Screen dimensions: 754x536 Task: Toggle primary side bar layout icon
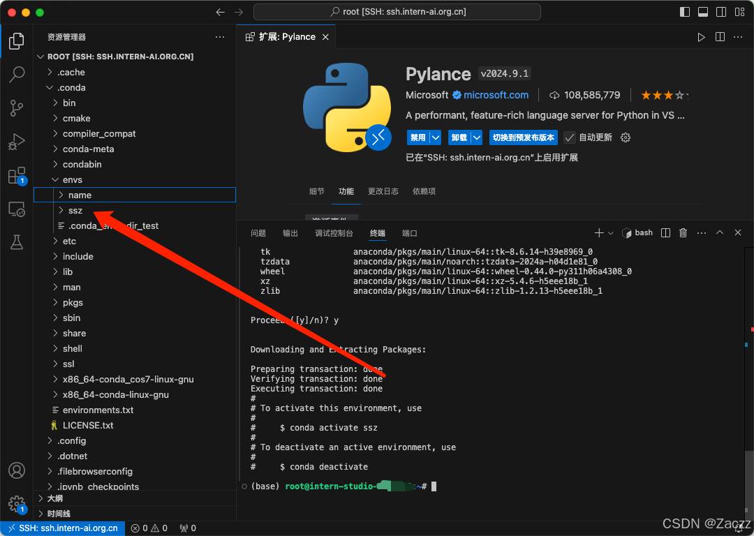(685, 12)
